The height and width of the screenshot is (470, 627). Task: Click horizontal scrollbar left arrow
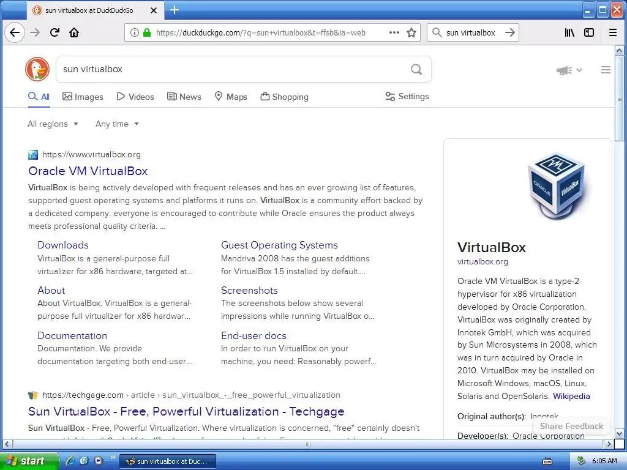(7, 444)
